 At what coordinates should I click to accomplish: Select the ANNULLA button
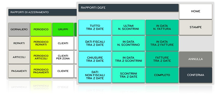pos(196,59)
